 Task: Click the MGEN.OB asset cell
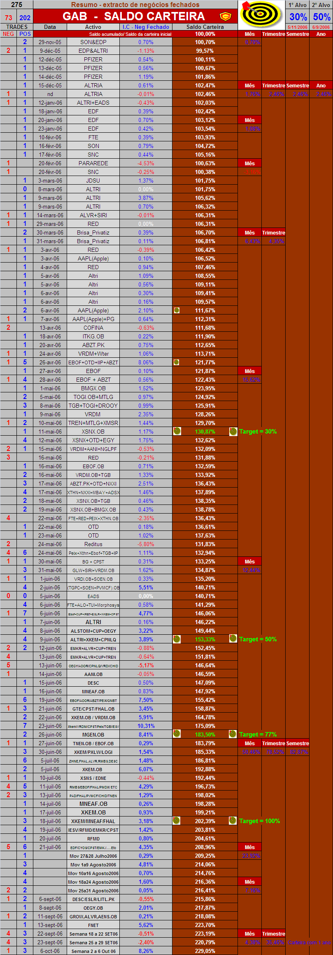tap(93, 734)
